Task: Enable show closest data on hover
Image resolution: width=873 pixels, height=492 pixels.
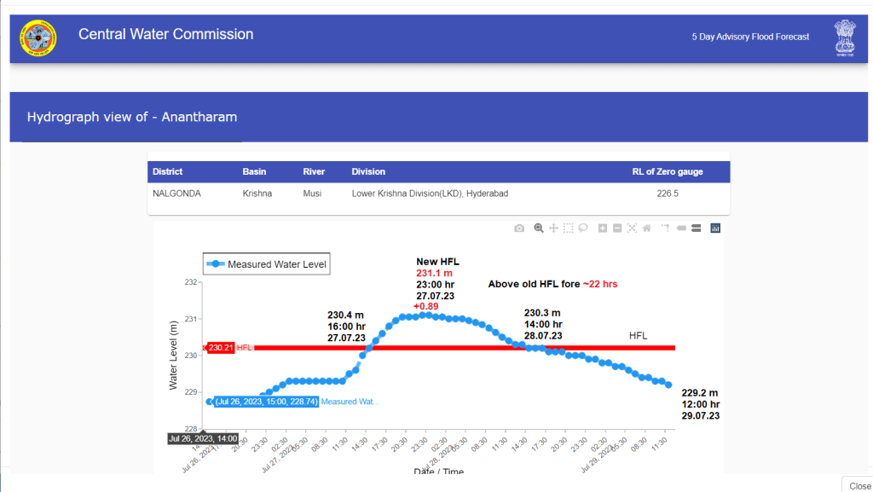Action: coord(681,229)
